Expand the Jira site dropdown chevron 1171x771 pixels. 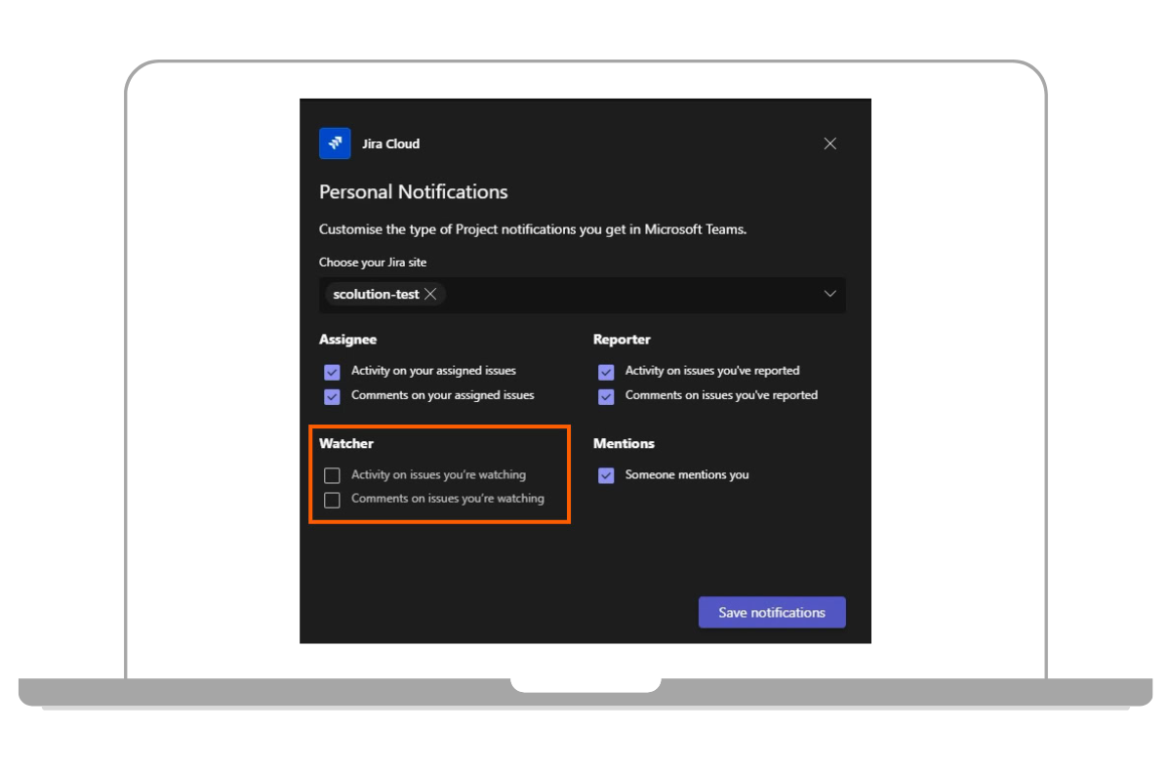coord(830,294)
